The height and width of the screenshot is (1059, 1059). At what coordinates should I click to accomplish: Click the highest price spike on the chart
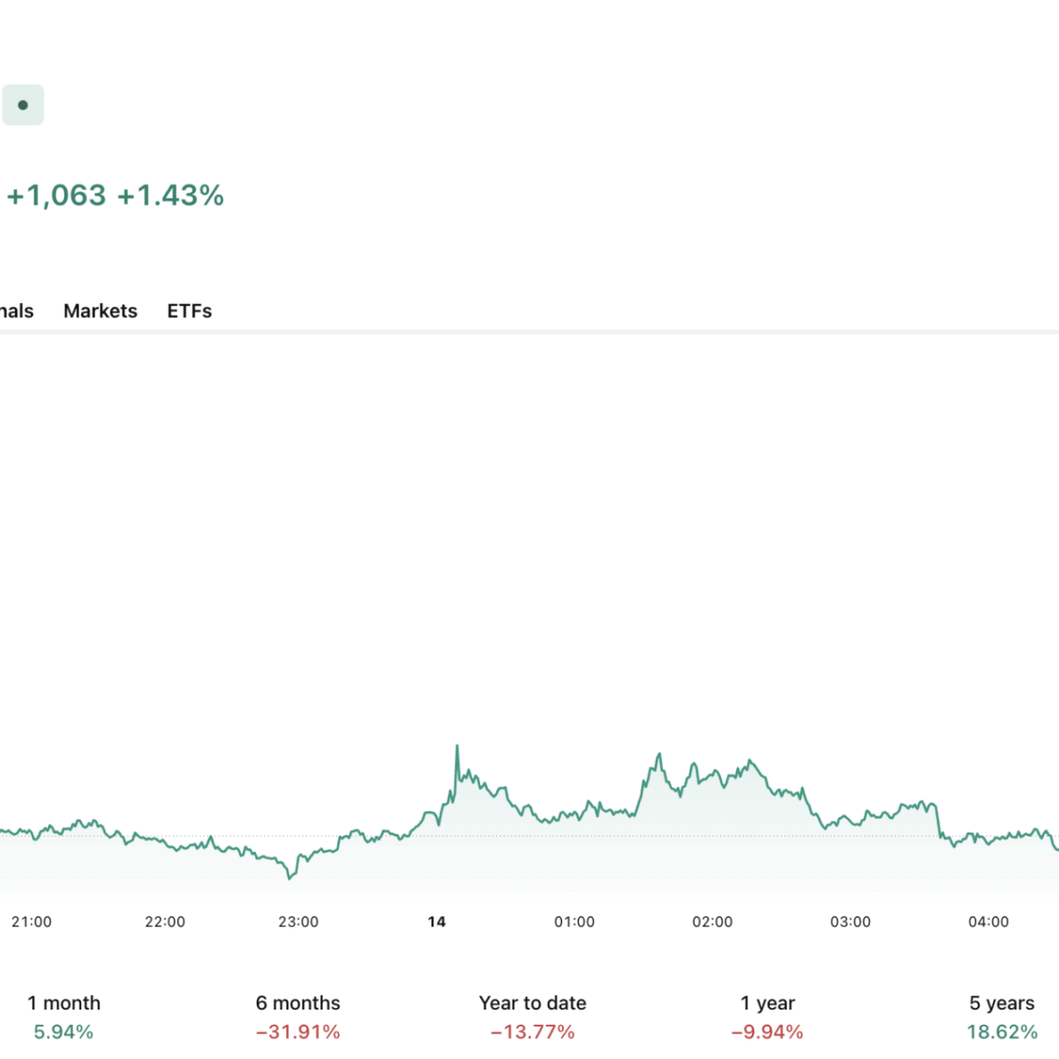(x=457, y=747)
